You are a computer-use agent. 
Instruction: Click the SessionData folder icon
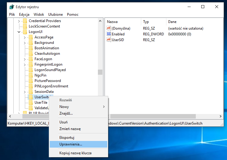click(x=31, y=92)
